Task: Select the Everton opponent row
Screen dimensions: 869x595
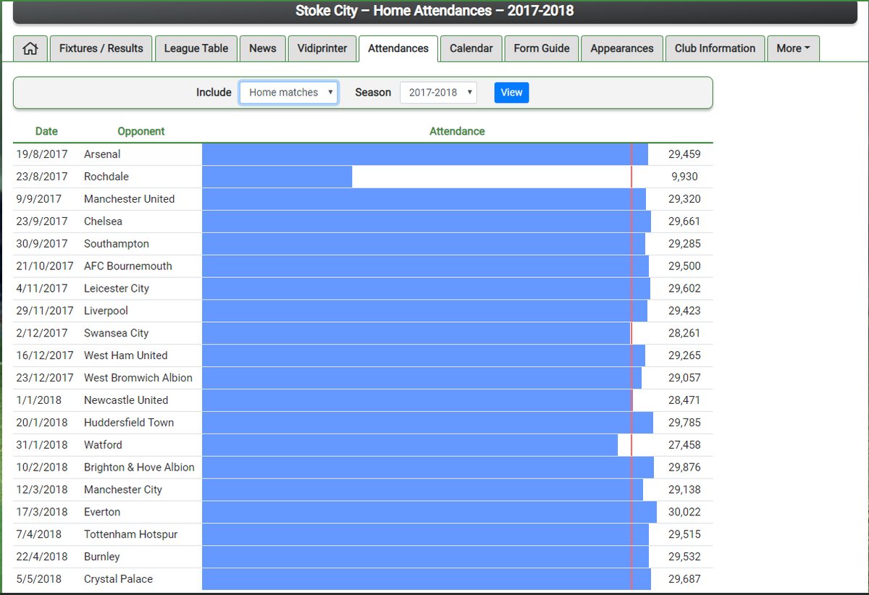Action: click(x=363, y=512)
